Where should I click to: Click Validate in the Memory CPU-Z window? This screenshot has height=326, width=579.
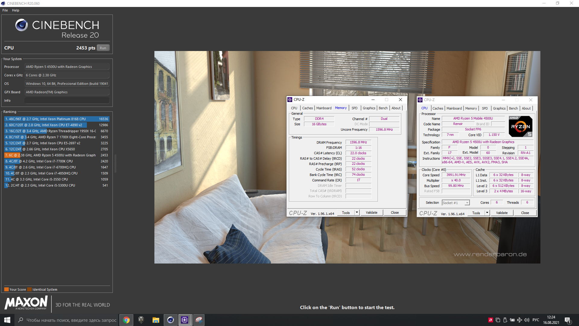coord(372,213)
